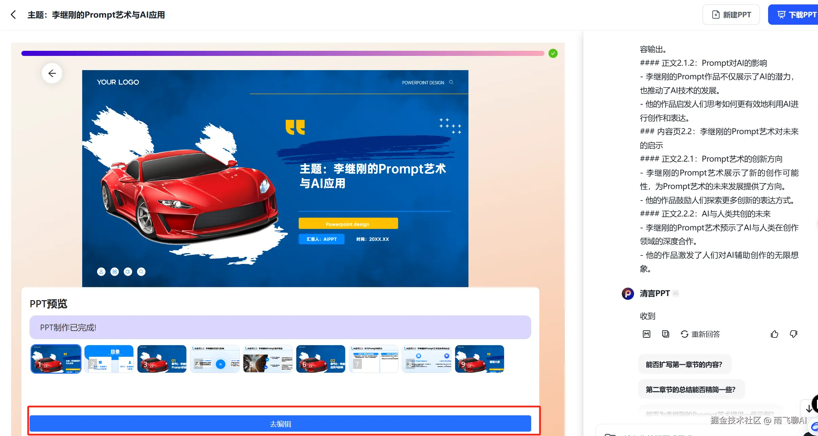Regenerate the answer with 重新回答
The height and width of the screenshot is (436, 818).
click(x=700, y=334)
